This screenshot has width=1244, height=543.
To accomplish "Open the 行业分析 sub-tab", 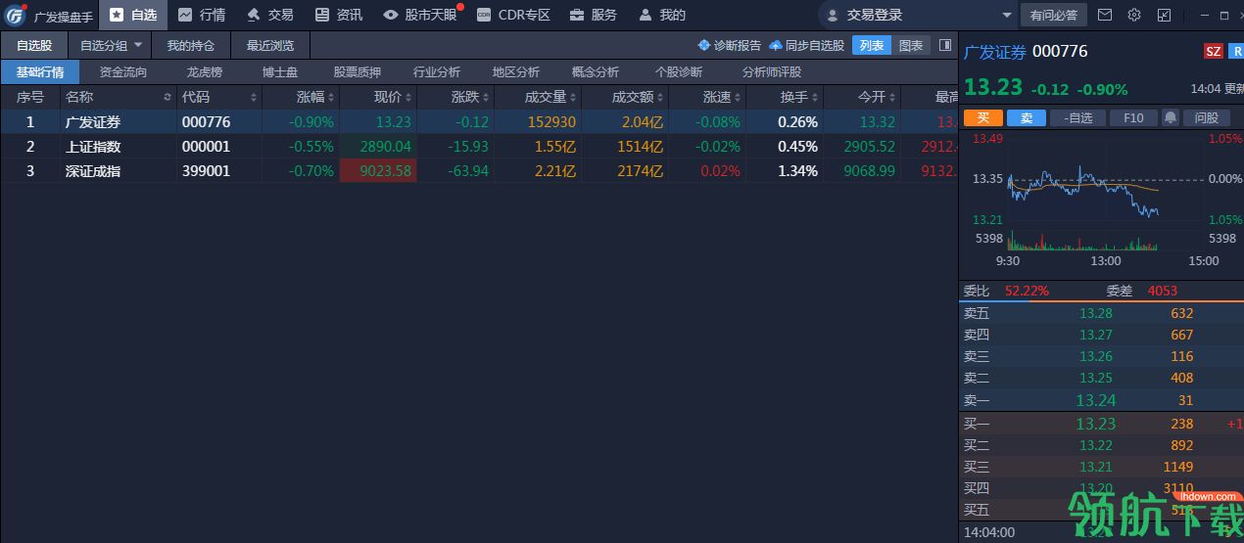I will coord(437,71).
